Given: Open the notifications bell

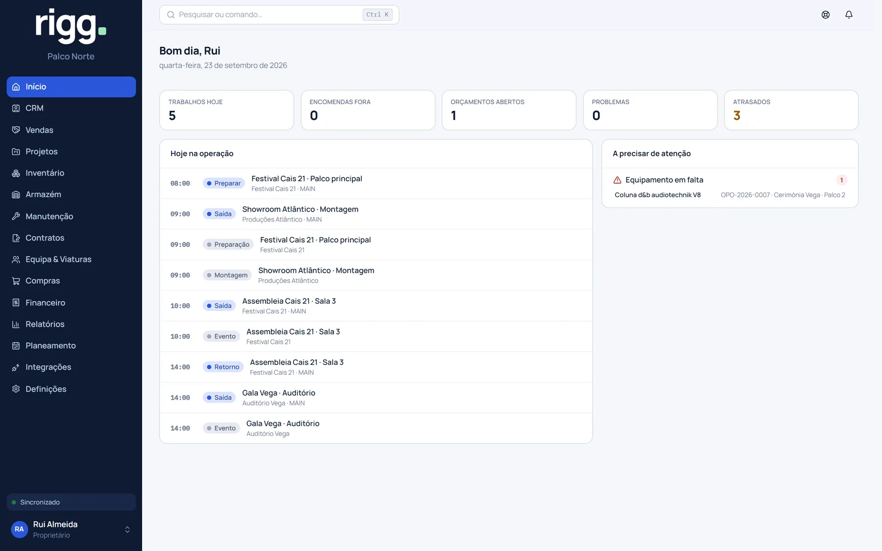Looking at the screenshot, I should coord(849,15).
